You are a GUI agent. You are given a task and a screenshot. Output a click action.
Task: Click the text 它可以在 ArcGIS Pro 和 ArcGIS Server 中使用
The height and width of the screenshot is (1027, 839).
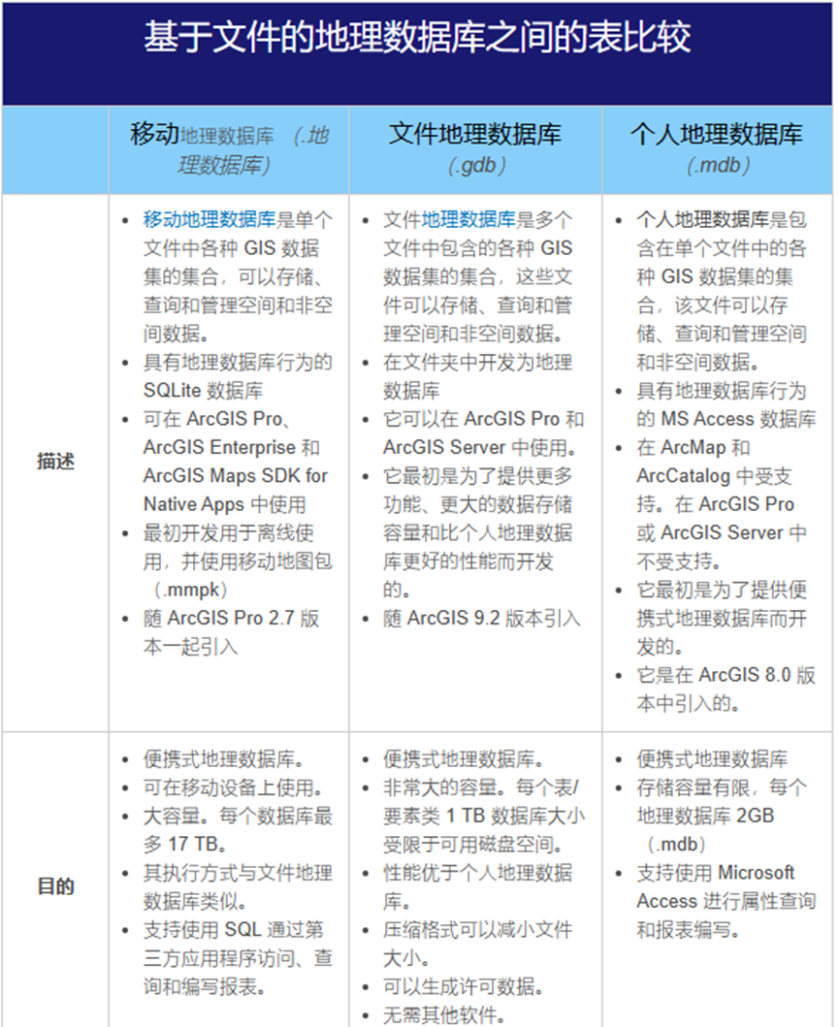pos(483,433)
